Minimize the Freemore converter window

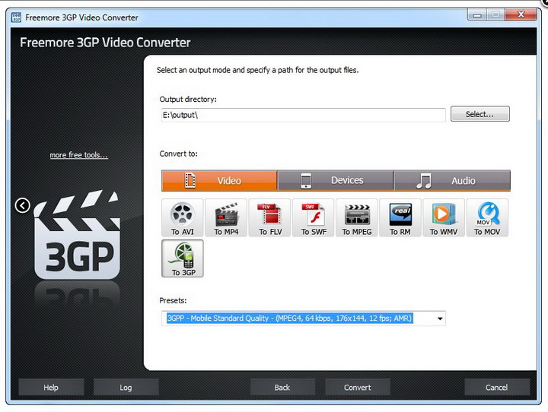tap(477, 14)
